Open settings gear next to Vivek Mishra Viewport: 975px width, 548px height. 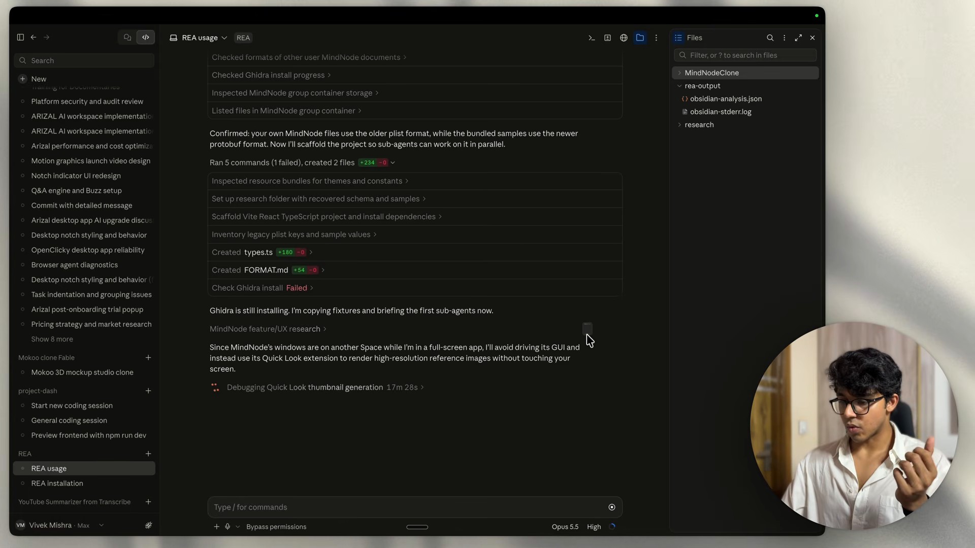[148, 525]
